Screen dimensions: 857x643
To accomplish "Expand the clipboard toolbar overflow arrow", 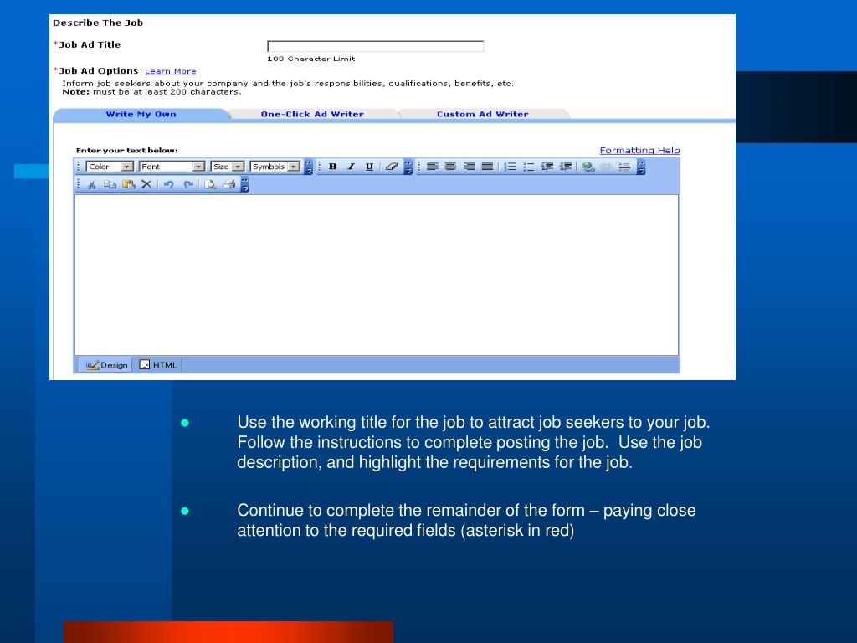I will [245, 185].
